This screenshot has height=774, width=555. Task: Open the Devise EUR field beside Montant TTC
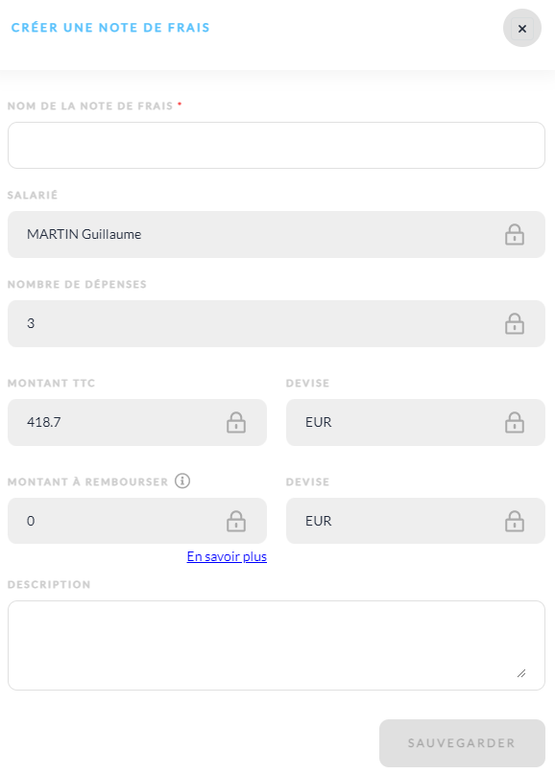pos(415,423)
